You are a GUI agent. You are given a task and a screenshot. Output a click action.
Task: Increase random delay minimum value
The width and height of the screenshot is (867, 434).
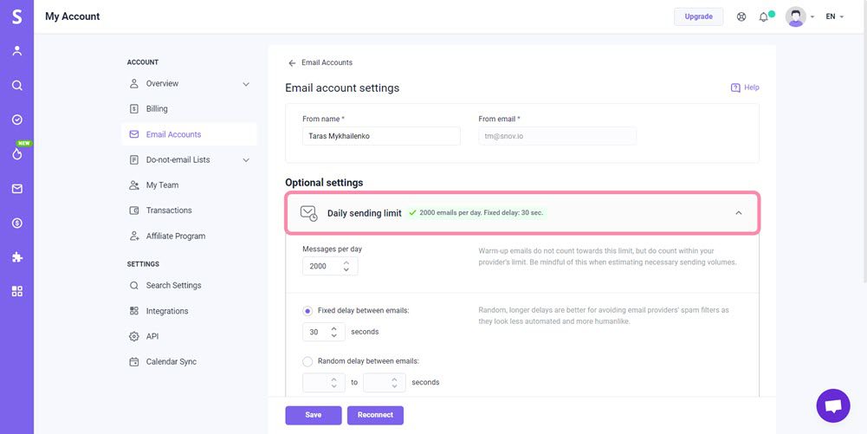(x=333, y=379)
